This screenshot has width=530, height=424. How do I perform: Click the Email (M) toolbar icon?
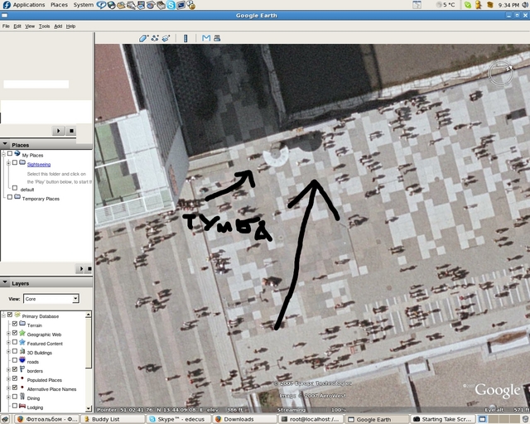[206, 38]
